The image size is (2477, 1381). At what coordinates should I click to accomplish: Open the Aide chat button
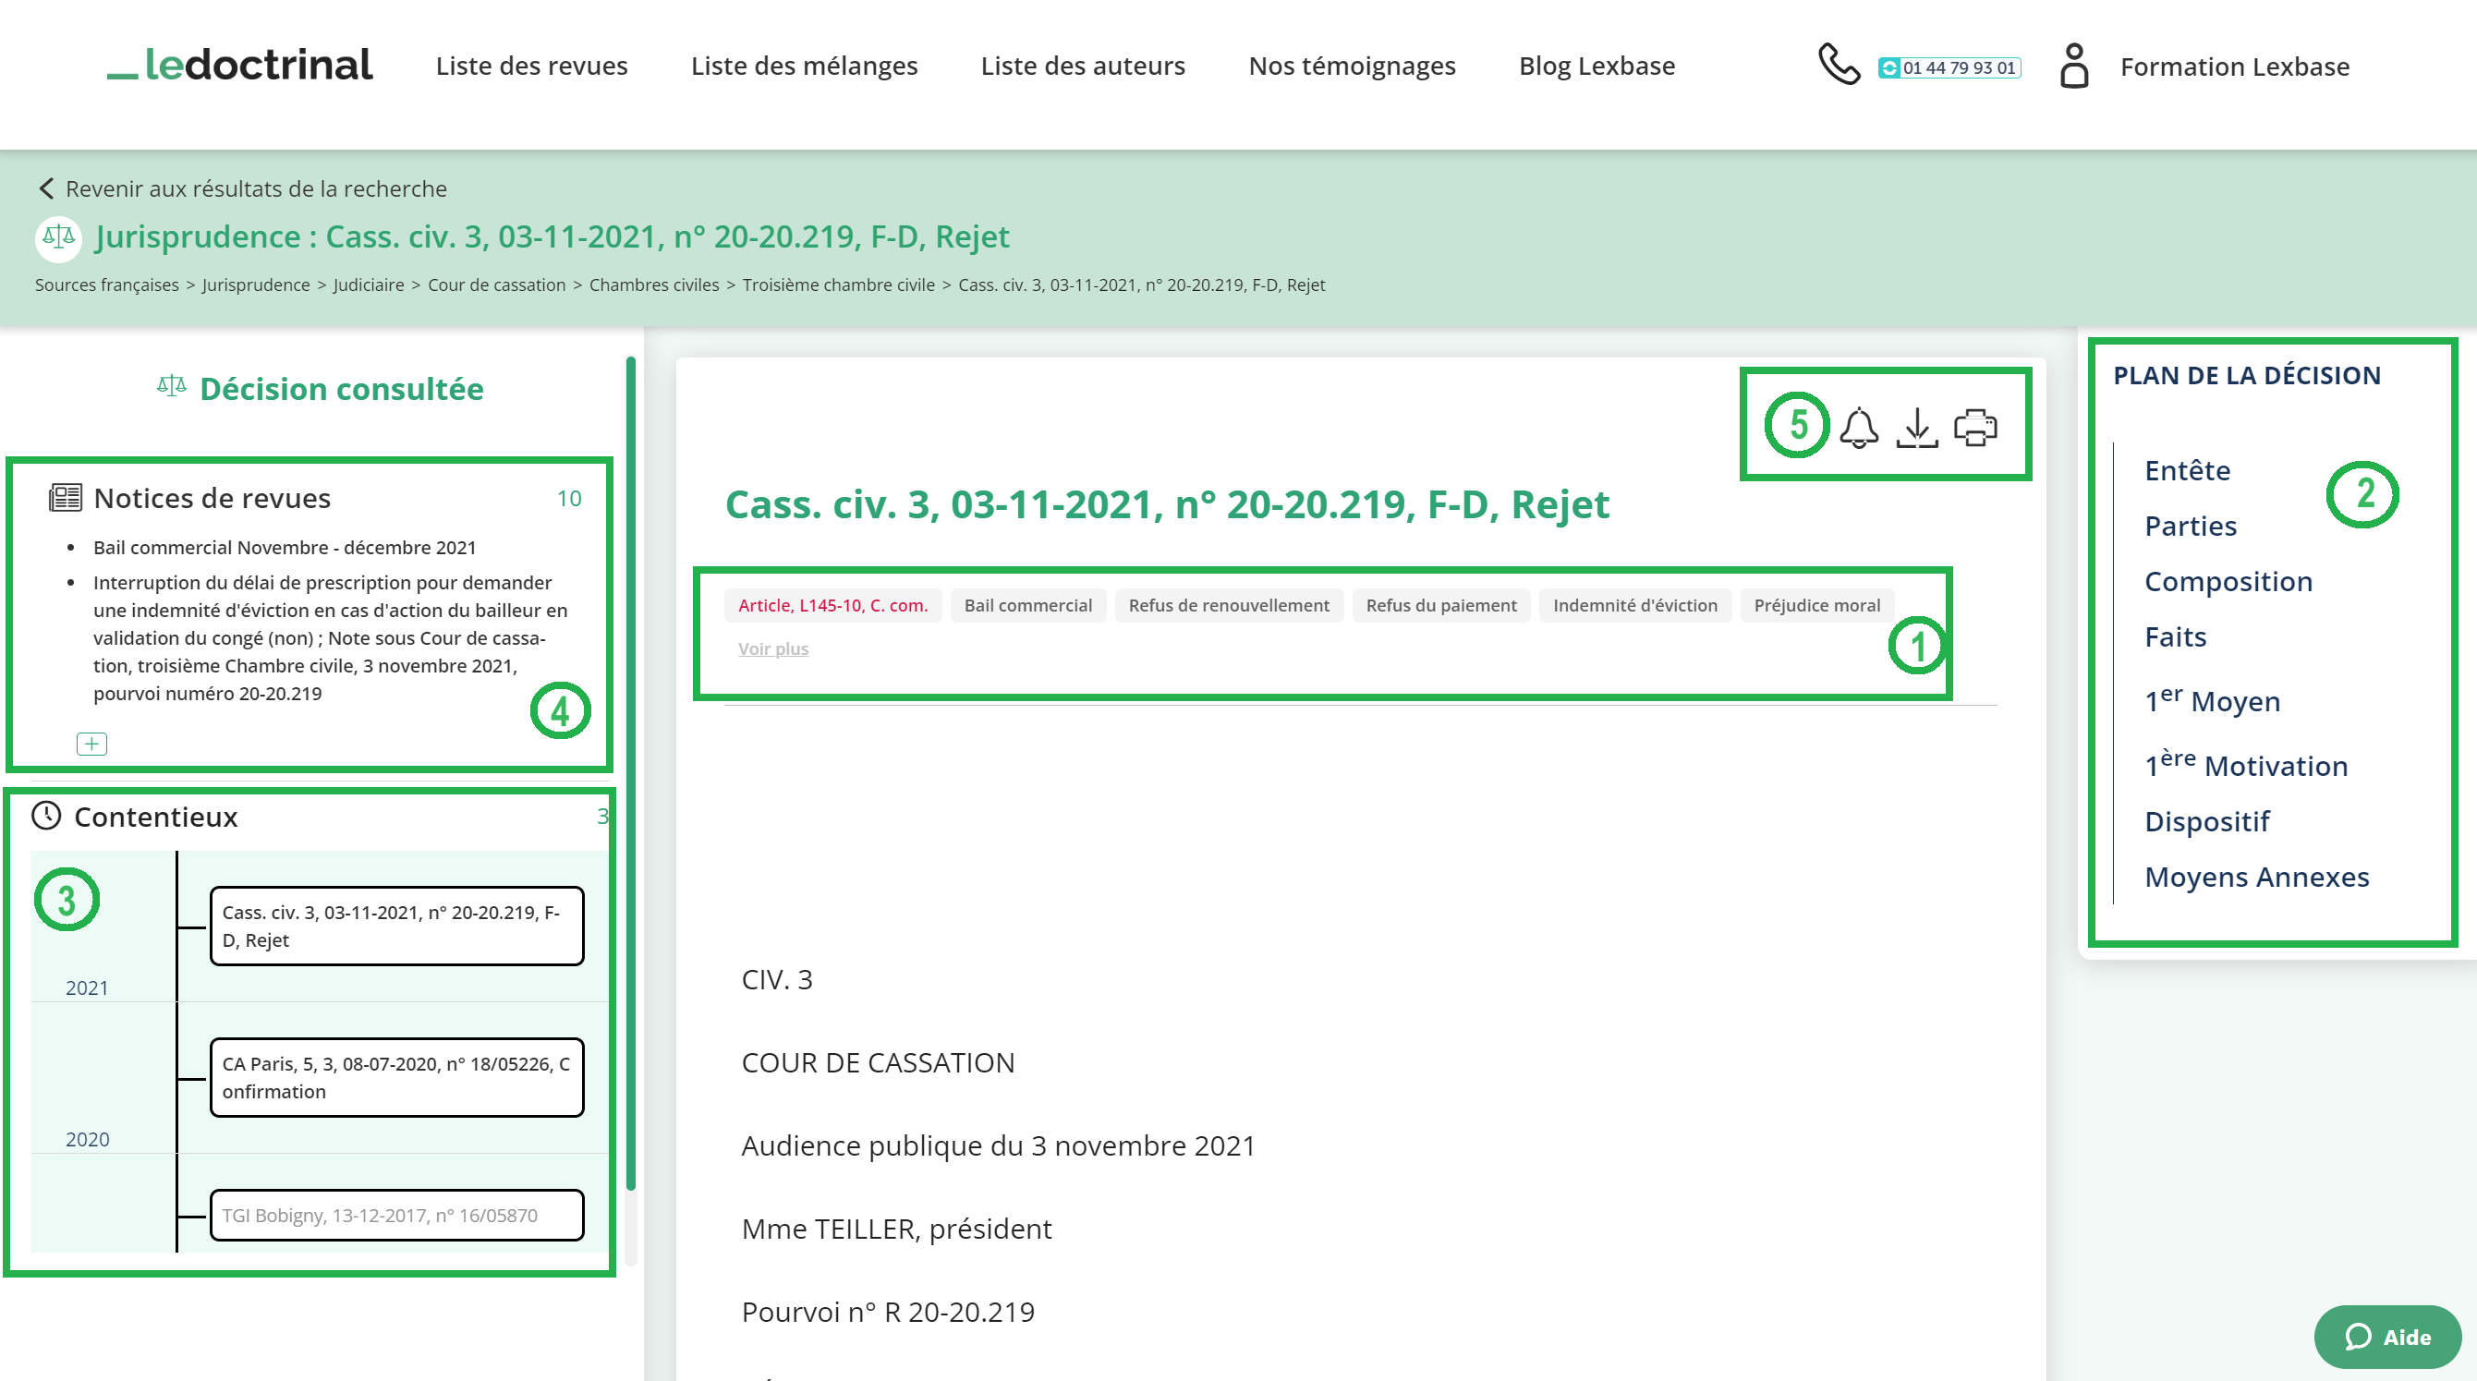pos(2386,1337)
